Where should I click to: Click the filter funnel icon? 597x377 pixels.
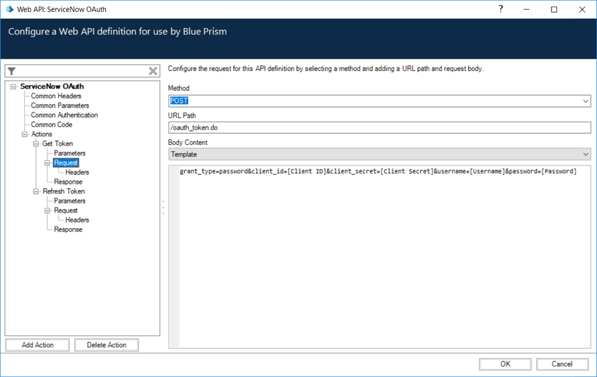pos(12,71)
